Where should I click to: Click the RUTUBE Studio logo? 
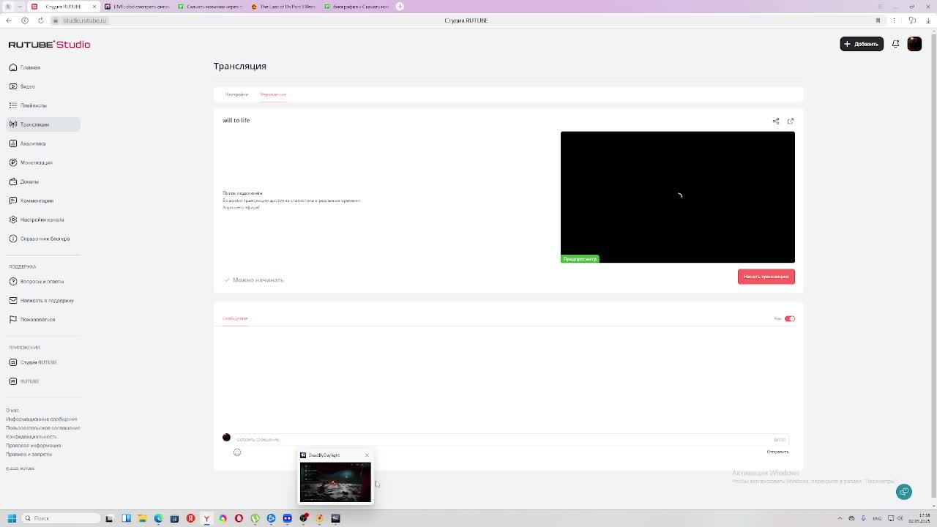click(50, 45)
